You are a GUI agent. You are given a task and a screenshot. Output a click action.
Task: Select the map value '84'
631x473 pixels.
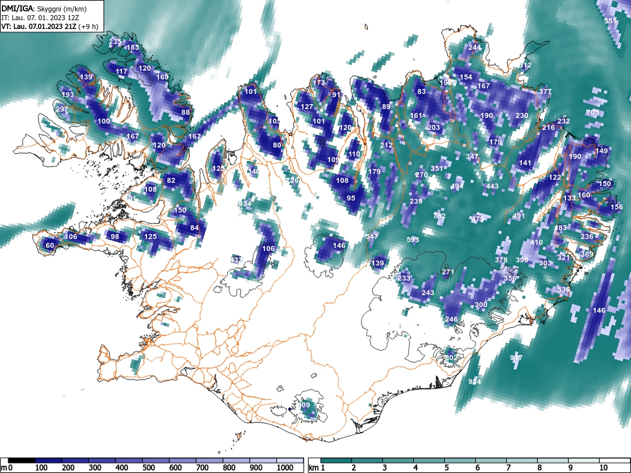click(194, 228)
